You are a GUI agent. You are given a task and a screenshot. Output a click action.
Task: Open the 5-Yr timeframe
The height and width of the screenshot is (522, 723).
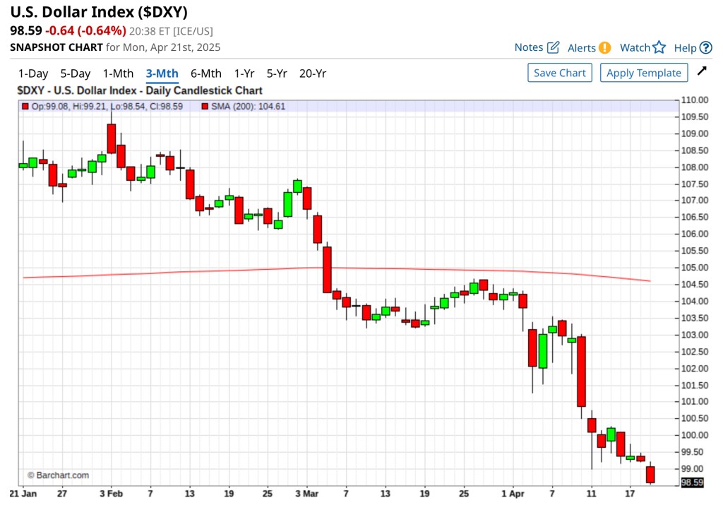(277, 73)
